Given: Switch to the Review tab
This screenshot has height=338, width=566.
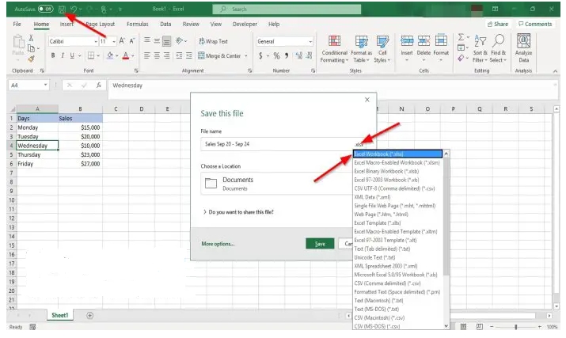Looking at the screenshot, I should click(x=191, y=25).
